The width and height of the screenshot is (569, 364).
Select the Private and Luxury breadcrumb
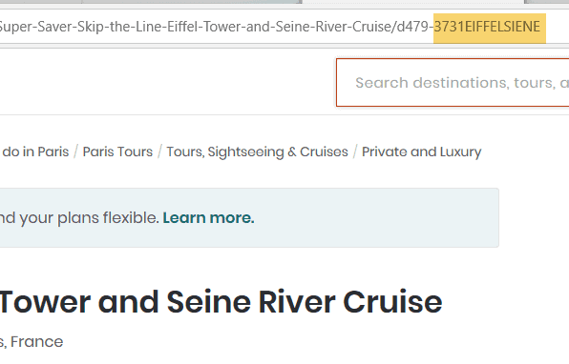point(422,152)
